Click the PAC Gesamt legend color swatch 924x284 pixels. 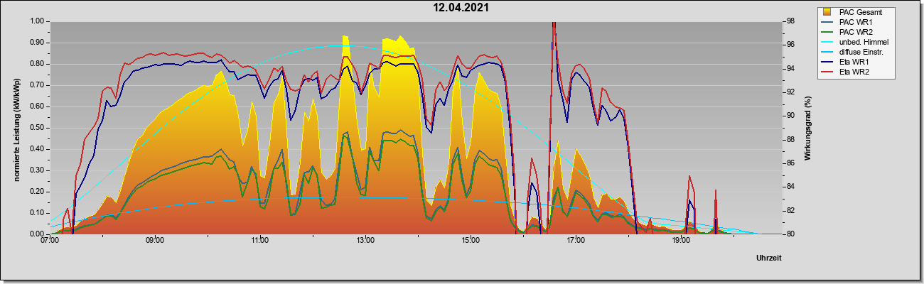[827, 12]
